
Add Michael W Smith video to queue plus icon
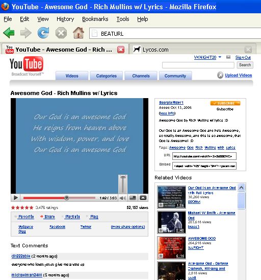[161, 230]
